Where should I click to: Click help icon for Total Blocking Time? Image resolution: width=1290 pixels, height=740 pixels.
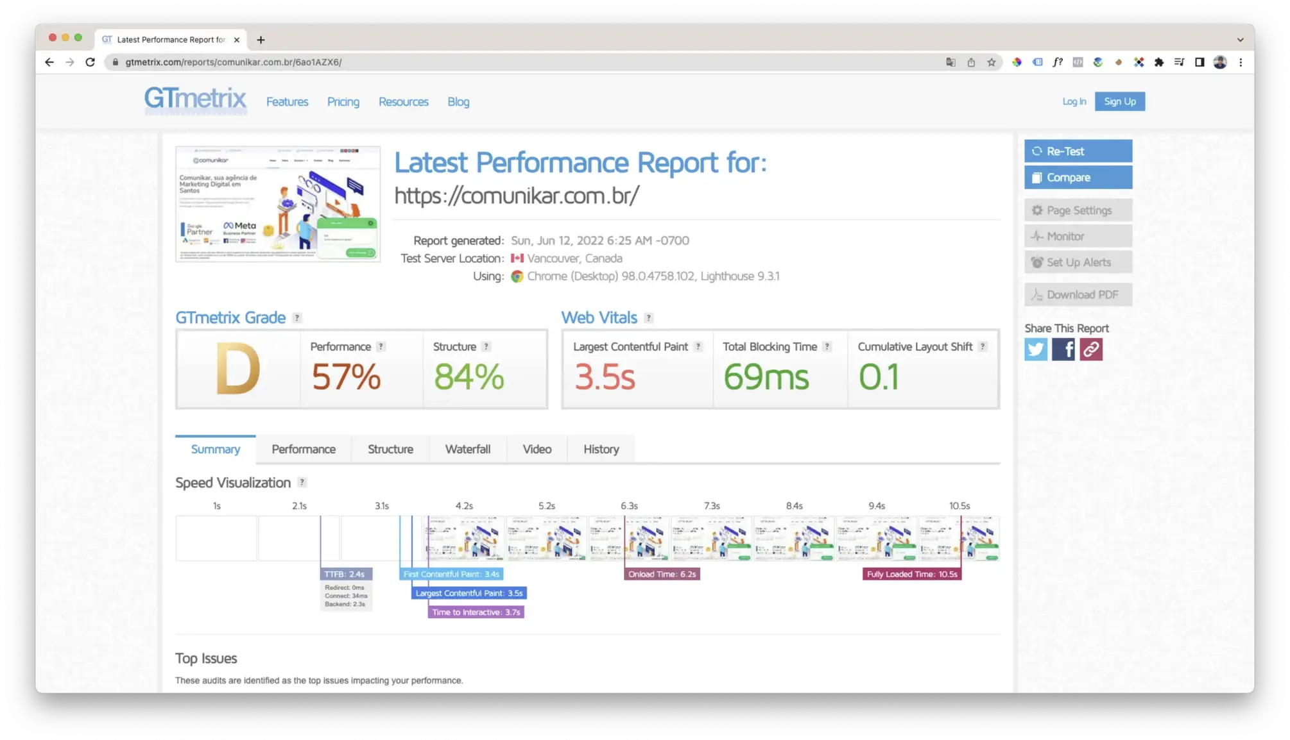(827, 347)
